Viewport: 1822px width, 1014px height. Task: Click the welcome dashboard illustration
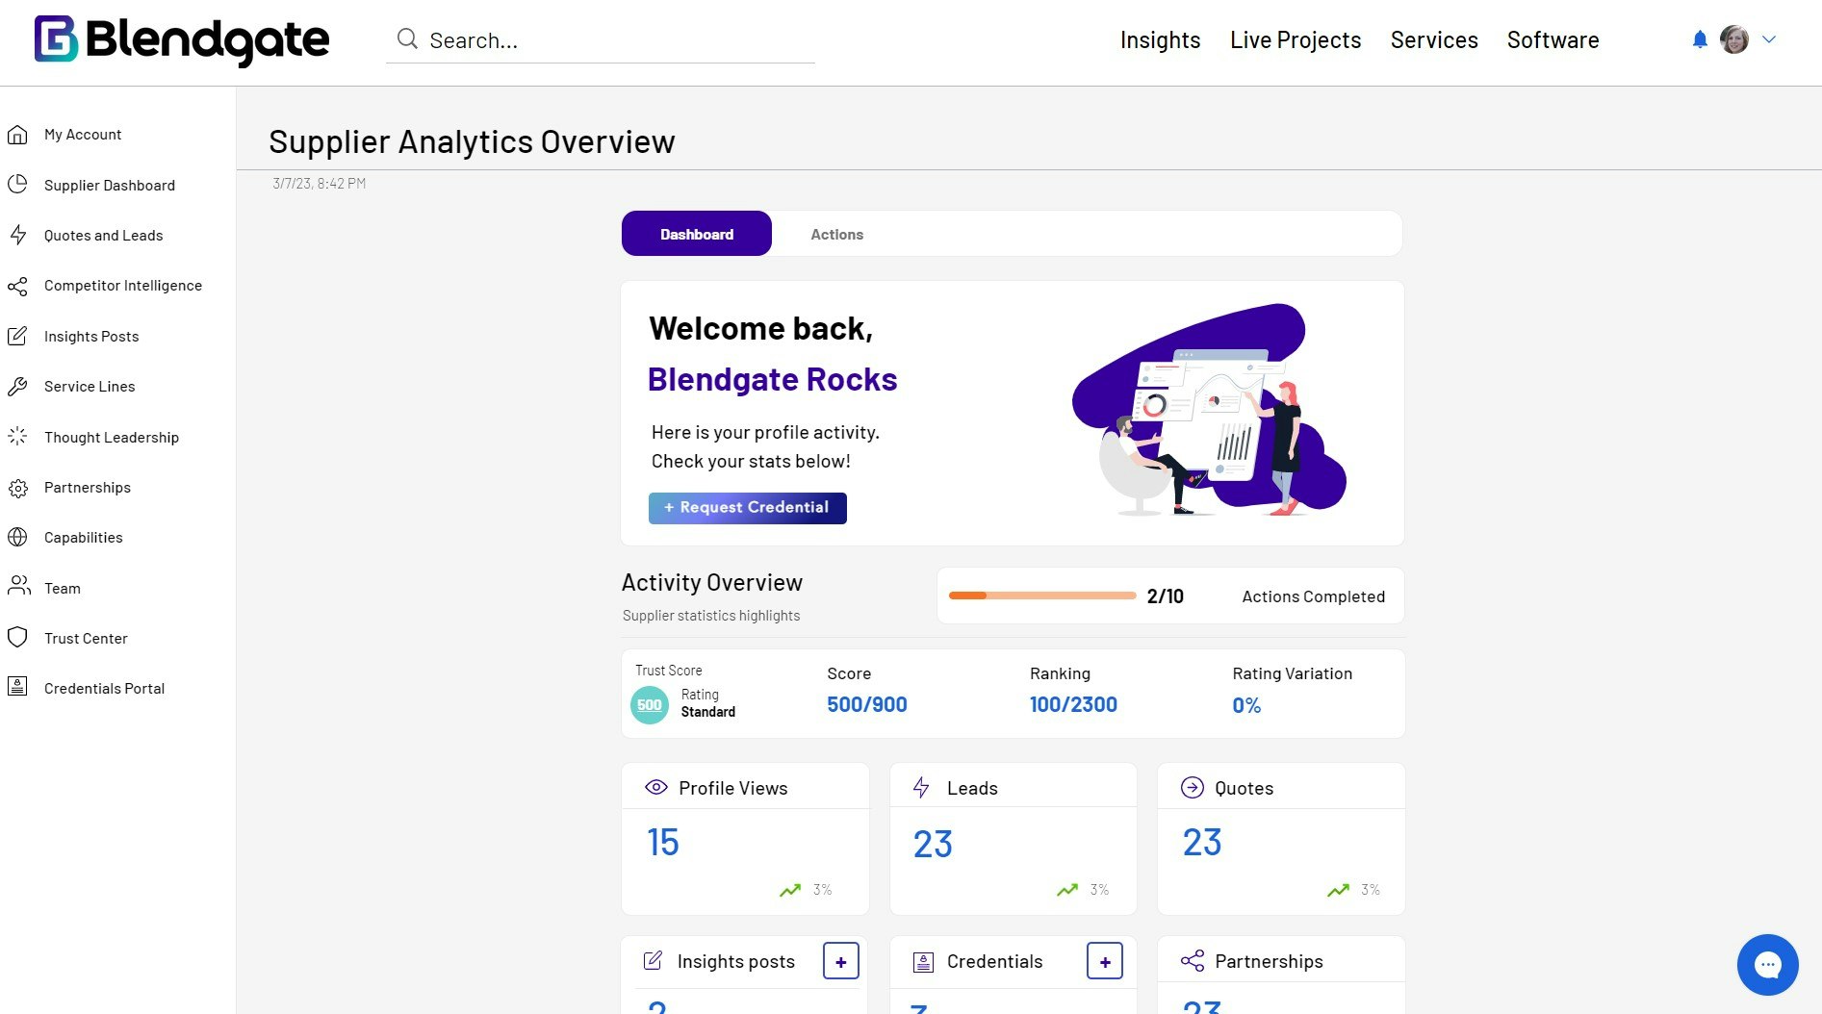pyautogui.click(x=1209, y=410)
